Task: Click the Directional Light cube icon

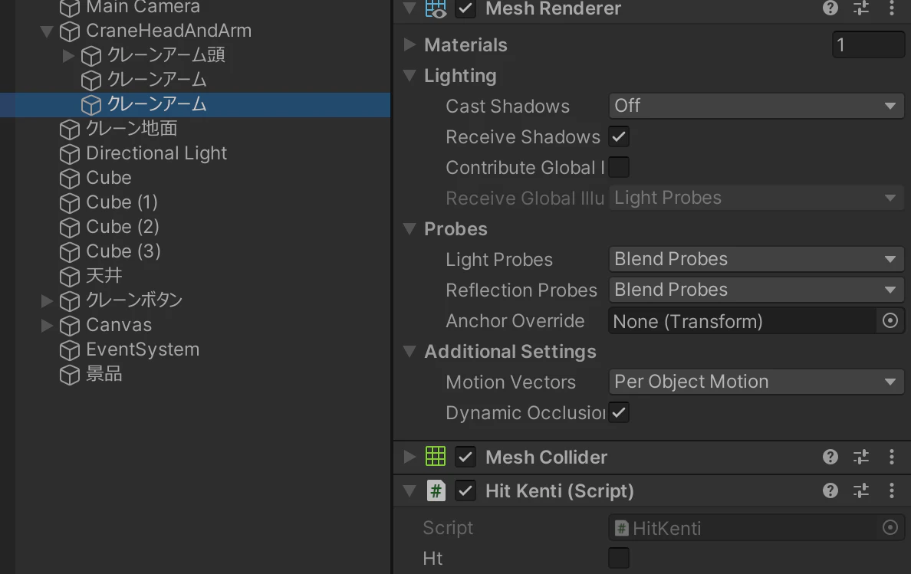Action: coord(70,154)
